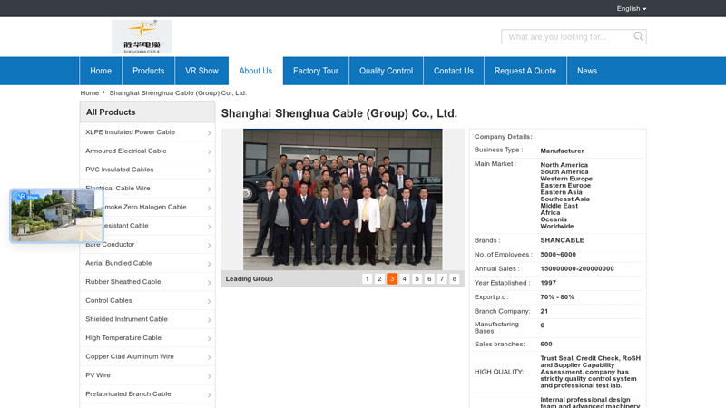
Task: Open Armoured Electrical Cable category
Action: [x=126, y=151]
